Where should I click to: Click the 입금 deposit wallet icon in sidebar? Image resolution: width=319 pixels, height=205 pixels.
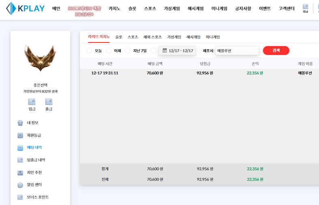[x=32, y=102]
